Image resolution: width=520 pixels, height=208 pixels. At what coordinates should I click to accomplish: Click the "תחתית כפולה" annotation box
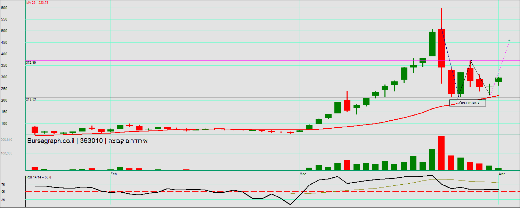[468, 103]
